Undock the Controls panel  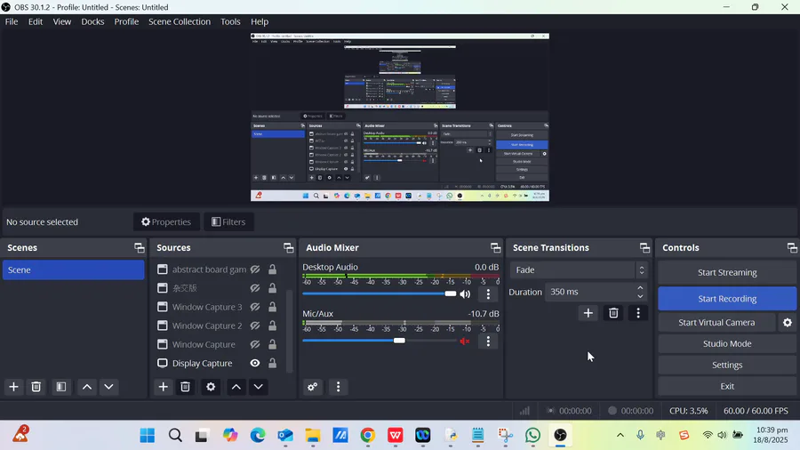[x=792, y=247]
